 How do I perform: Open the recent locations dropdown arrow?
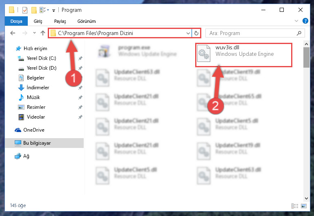point(34,33)
